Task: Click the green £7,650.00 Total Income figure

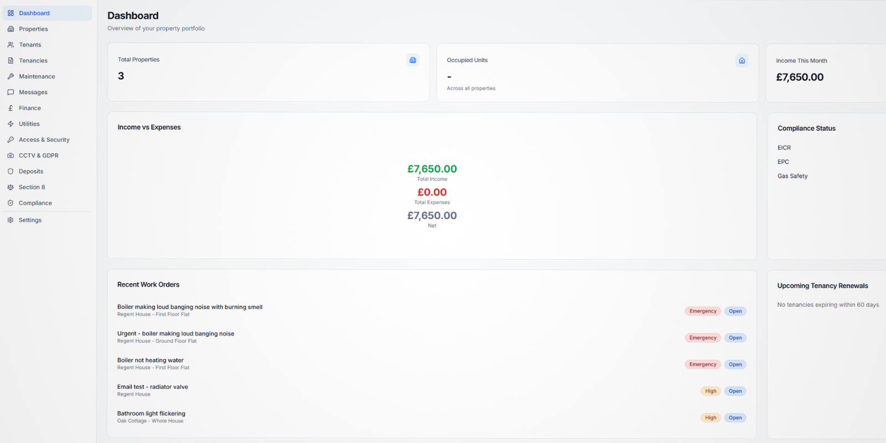Action: pos(432,169)
